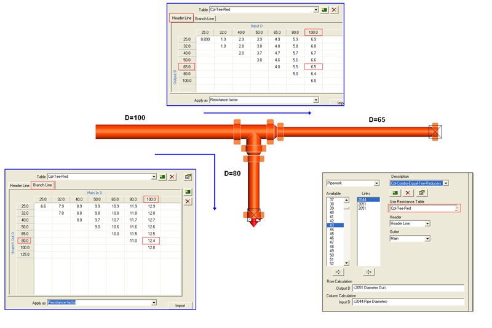Click the green add icon in top Header Line panel
The image size is (492, 328).
coord(324,10)
